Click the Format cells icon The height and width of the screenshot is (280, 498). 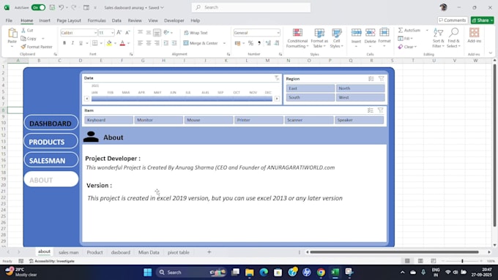(384, 32)
